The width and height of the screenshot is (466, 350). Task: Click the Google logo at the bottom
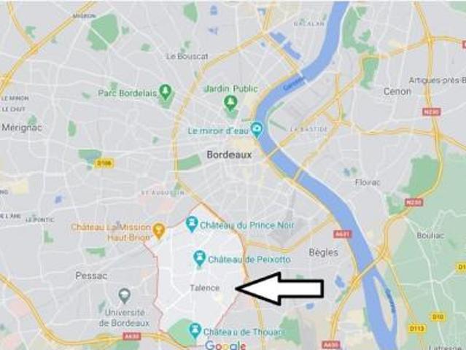[226, 345]
